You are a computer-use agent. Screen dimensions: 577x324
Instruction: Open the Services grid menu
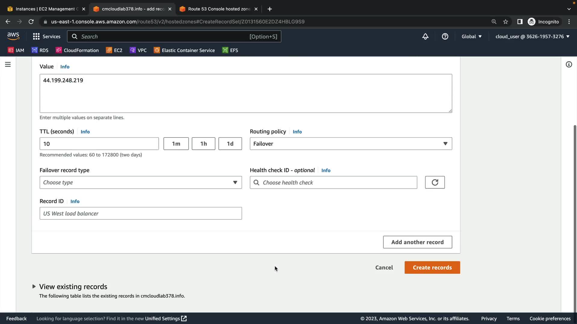[x=46, y=37]
